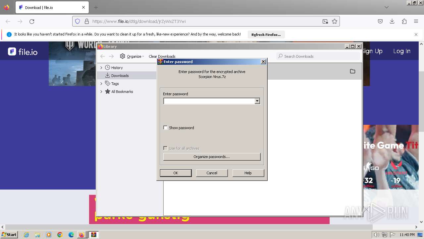
Task: Bookmark this page with star icon
Action: pyautogui.click(x=335, y=21)
